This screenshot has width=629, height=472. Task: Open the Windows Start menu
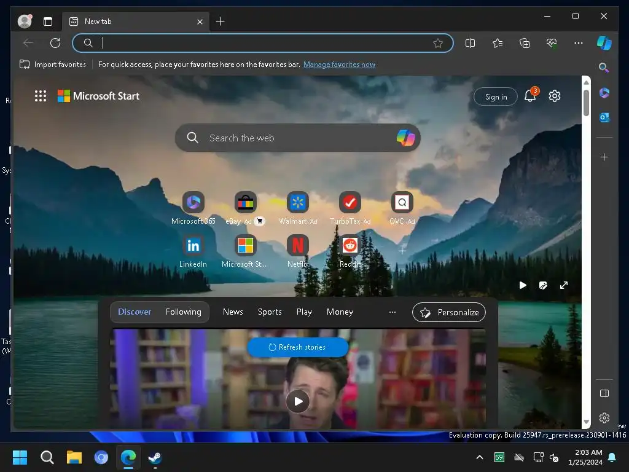coord(20,457)
